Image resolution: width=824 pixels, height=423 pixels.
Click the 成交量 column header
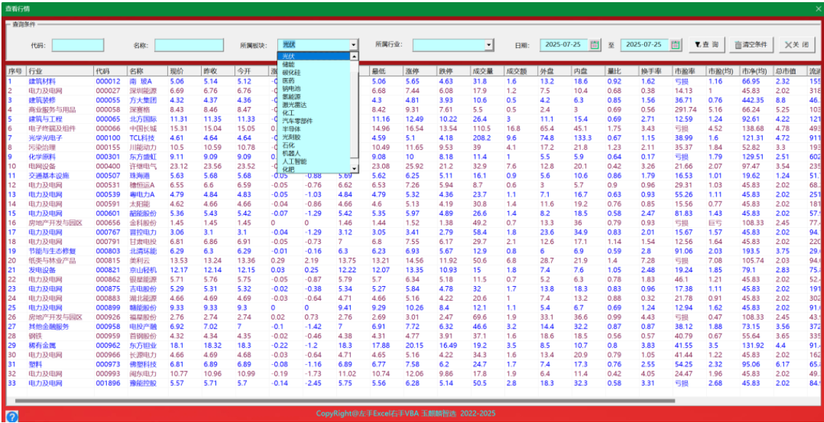click(x=488, y=71)
